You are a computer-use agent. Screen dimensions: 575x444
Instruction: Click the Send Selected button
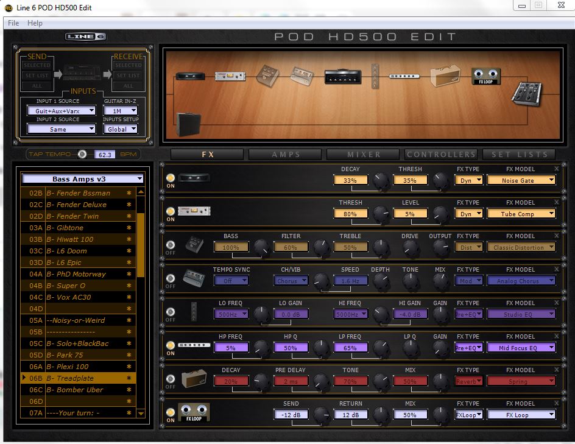click(37, 65)
